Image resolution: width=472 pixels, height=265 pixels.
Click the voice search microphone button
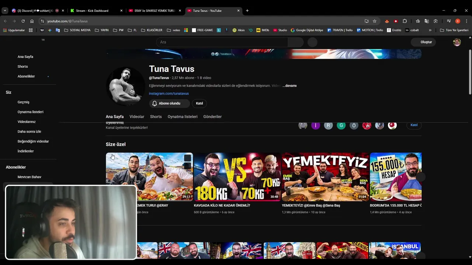pos(312,42)
